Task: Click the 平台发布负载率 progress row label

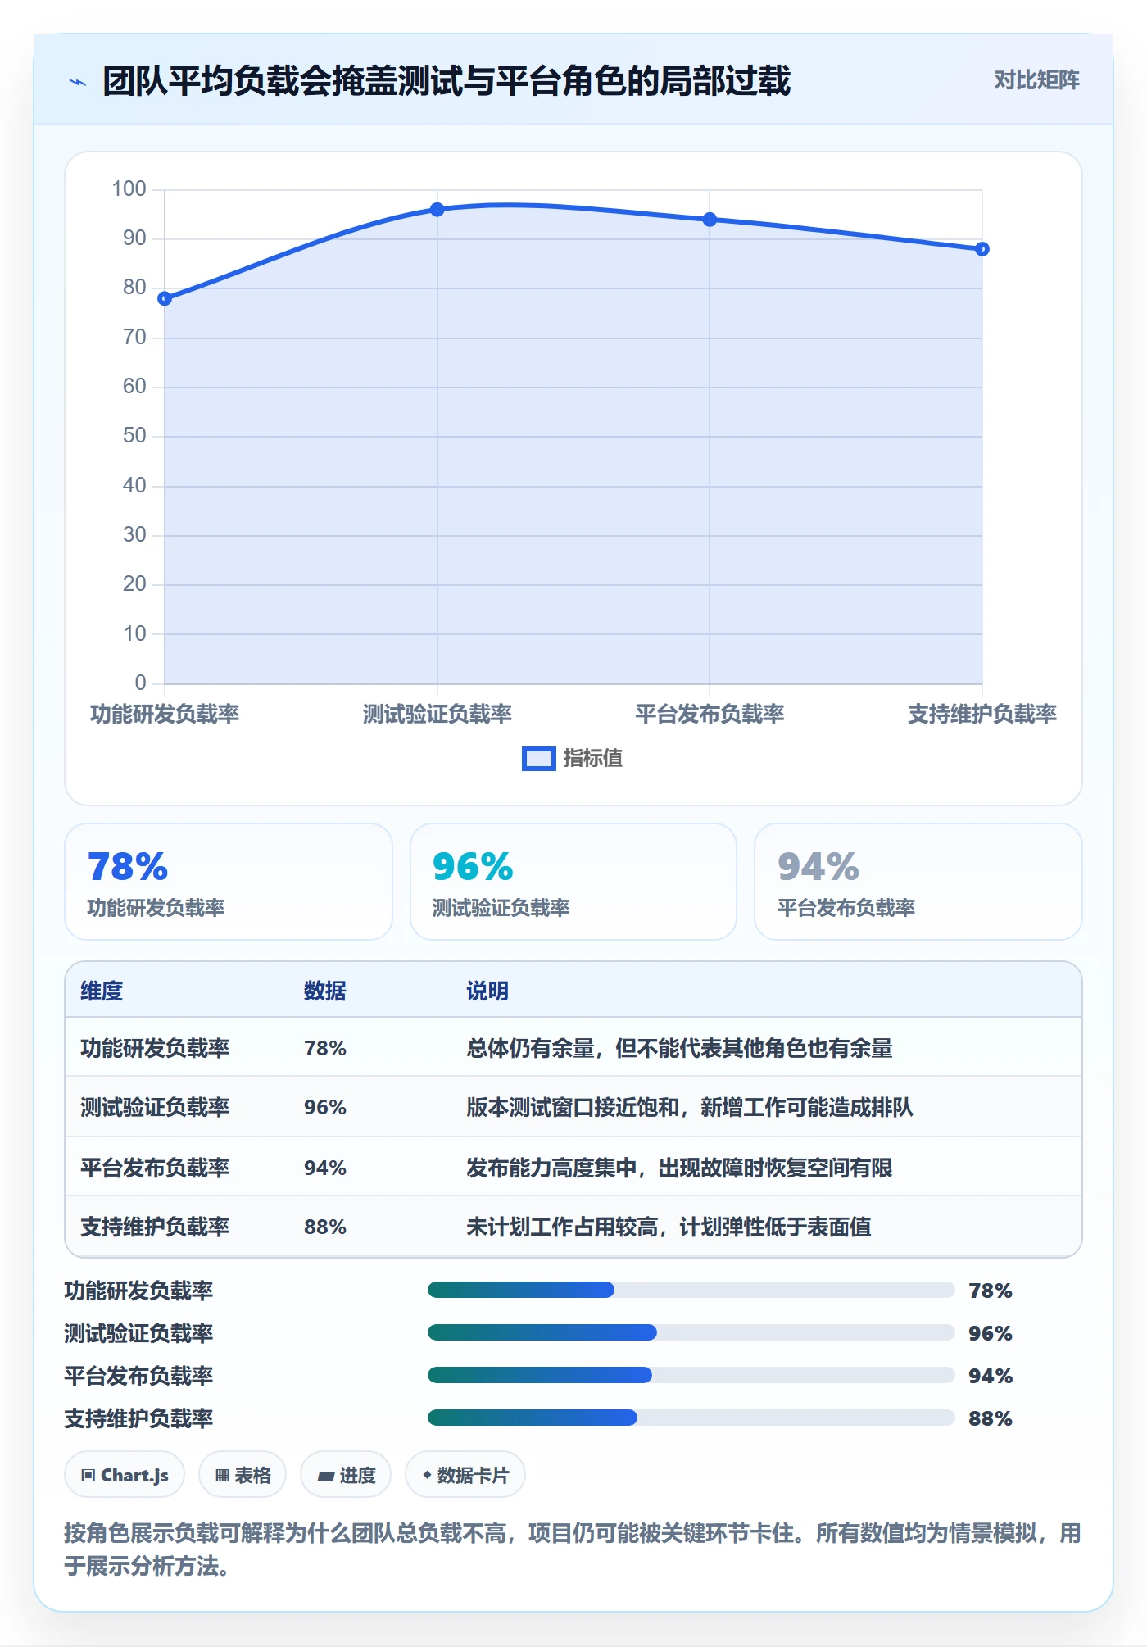Action: pos(138,1376)
